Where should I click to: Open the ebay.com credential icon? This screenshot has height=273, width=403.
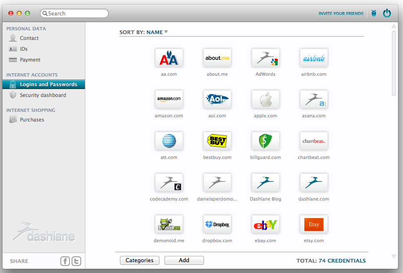(266, 224)
